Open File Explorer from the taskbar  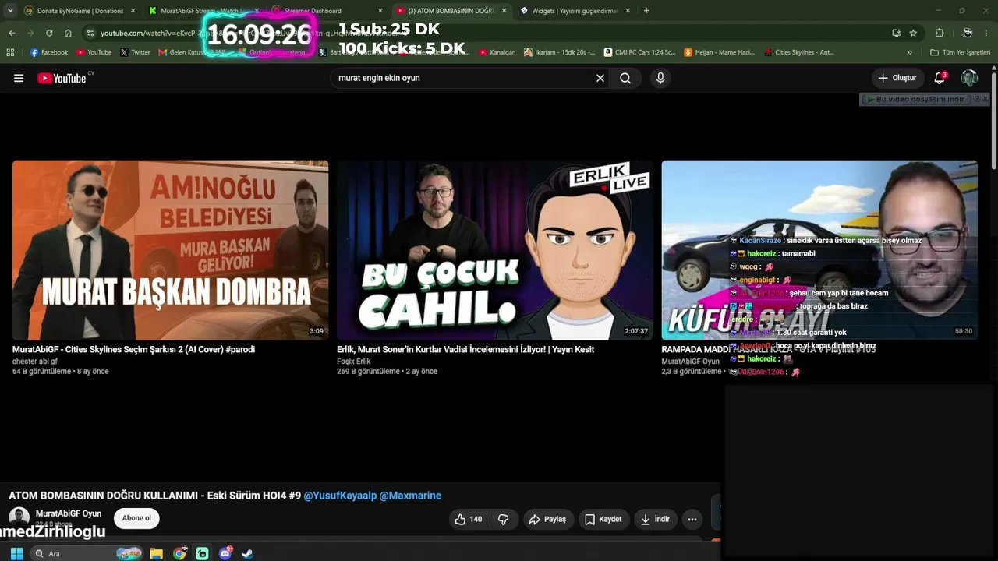tap(156, 553)
